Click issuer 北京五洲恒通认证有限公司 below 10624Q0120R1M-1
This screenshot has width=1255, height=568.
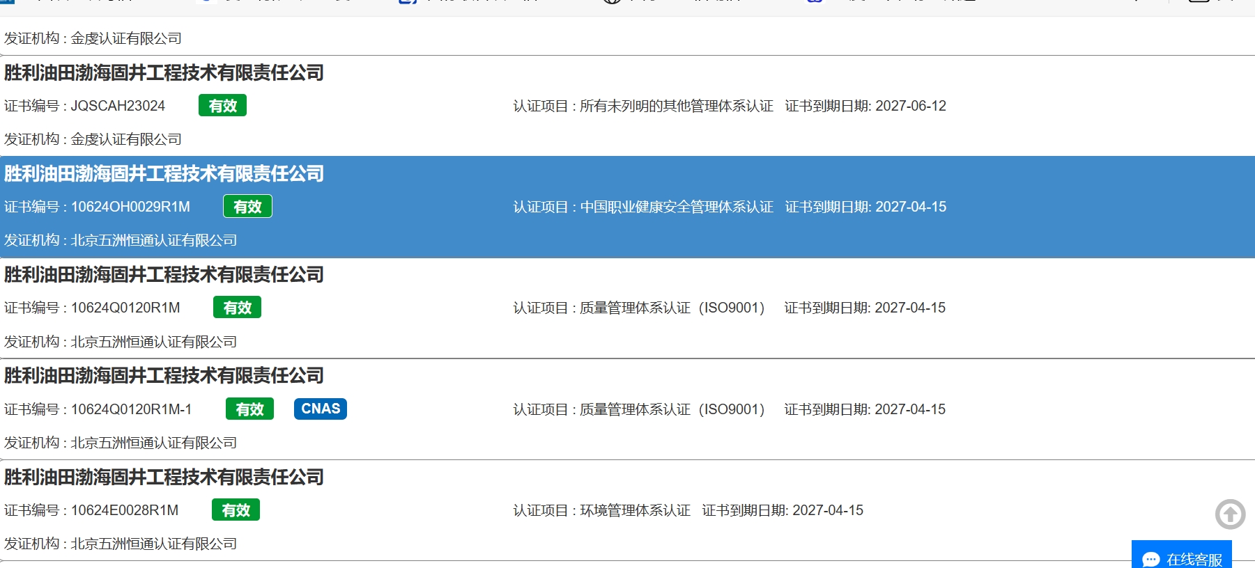[154, 443]
